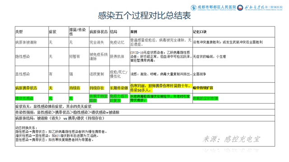Click the summary row starting 传染性强弱
The image size is (289, 162).
145,112
